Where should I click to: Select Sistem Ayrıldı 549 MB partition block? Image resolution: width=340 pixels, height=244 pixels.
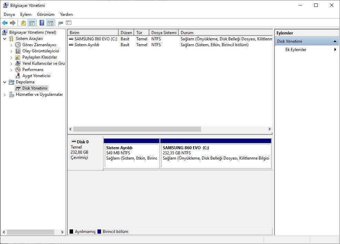pos(132,154)
